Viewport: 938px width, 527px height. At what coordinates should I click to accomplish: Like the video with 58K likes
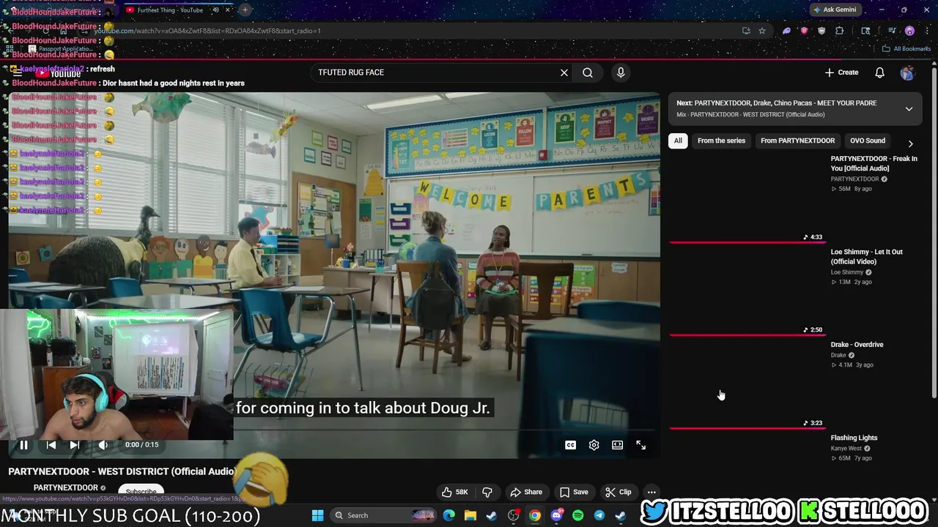[x=454, y=492]
